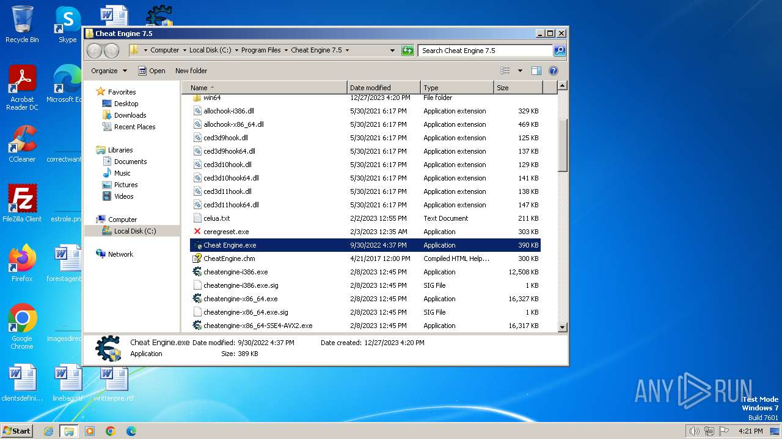Open Internet Explorer in taskbar
The height and width of the screenshot is (439, 782).
click(48, 431)
